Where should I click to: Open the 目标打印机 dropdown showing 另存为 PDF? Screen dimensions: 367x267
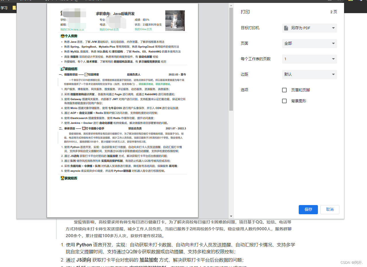(x=309, y=28)
